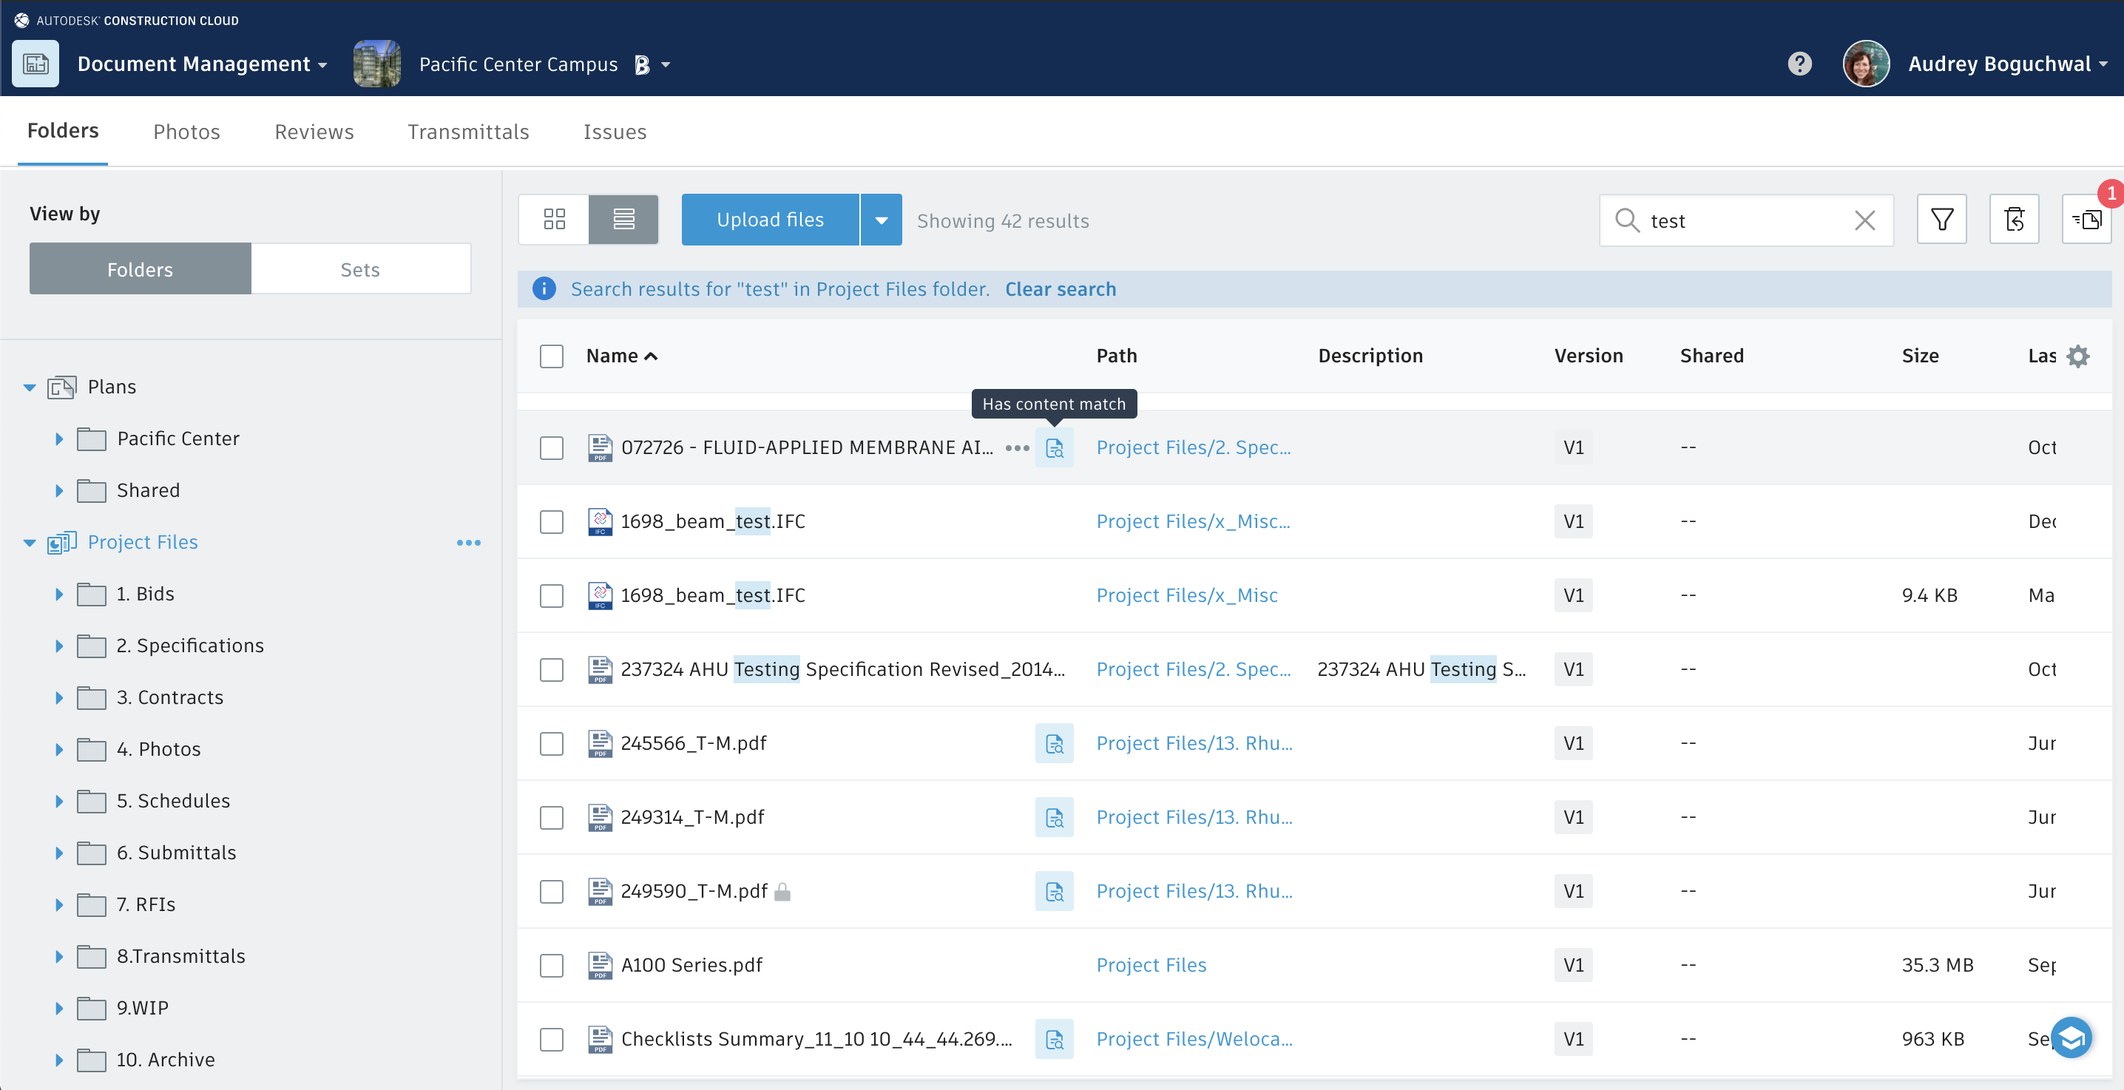2124x1090 pixels.
Task: Open the Upload files dropdown arrow
Action: tap(881, 220)
